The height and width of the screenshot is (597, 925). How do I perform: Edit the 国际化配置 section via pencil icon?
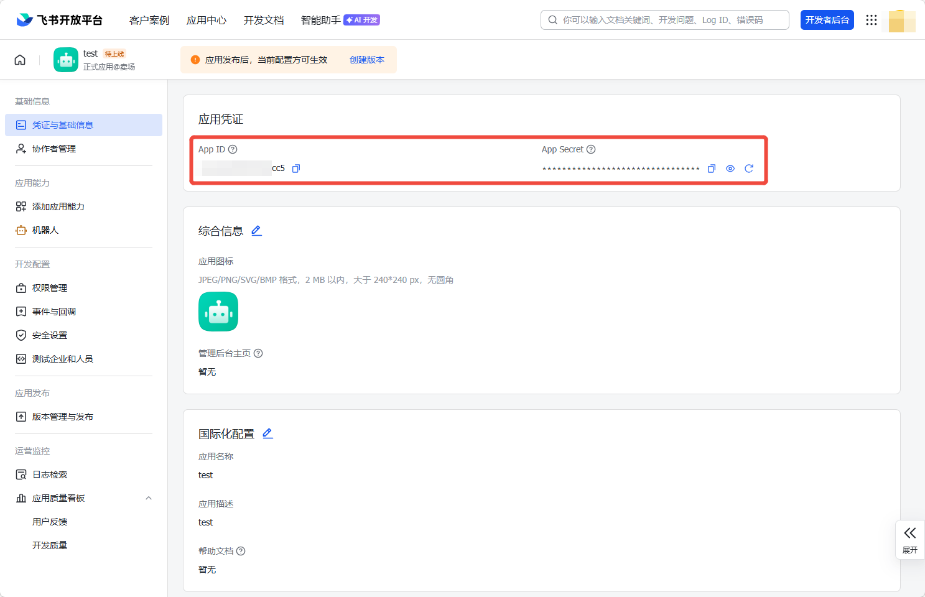point(267,433)
